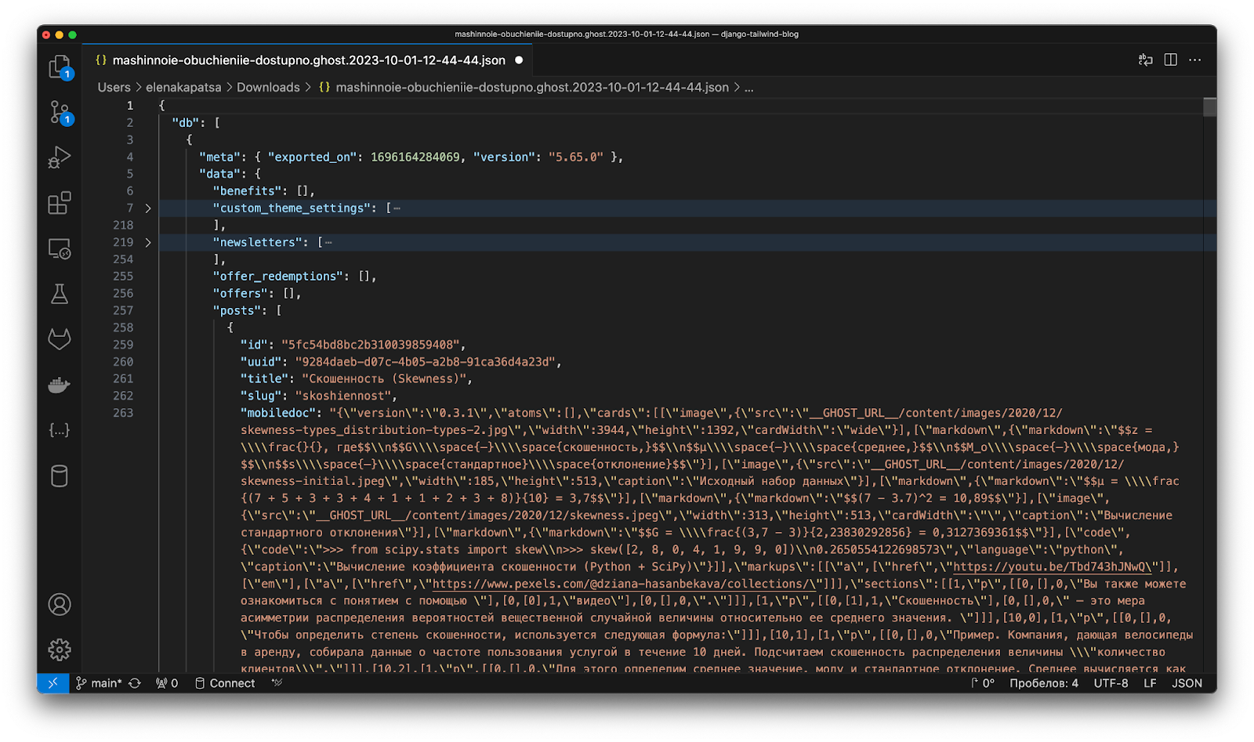Change indentation via Пробелов: 4
Screen dimensions: 1254x742
pos(1043,683)
